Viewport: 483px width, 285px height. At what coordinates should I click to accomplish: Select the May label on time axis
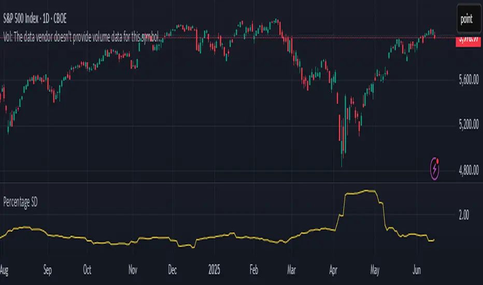pos(375,270)
